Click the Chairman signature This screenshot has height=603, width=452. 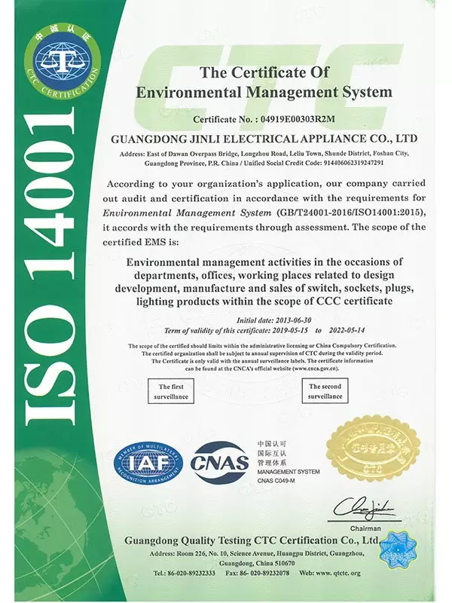click(x=364, y=508)
